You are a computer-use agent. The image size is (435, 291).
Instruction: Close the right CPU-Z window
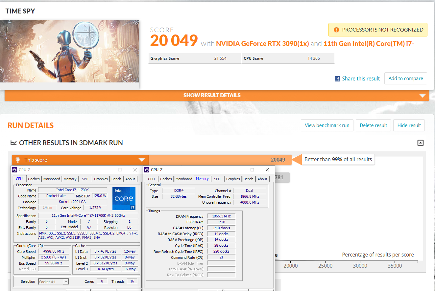point(267,170)
